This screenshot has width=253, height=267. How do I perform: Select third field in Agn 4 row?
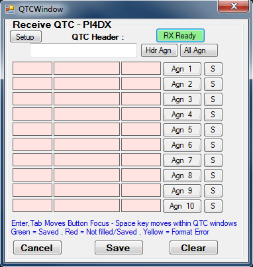[x=141, y=114]
